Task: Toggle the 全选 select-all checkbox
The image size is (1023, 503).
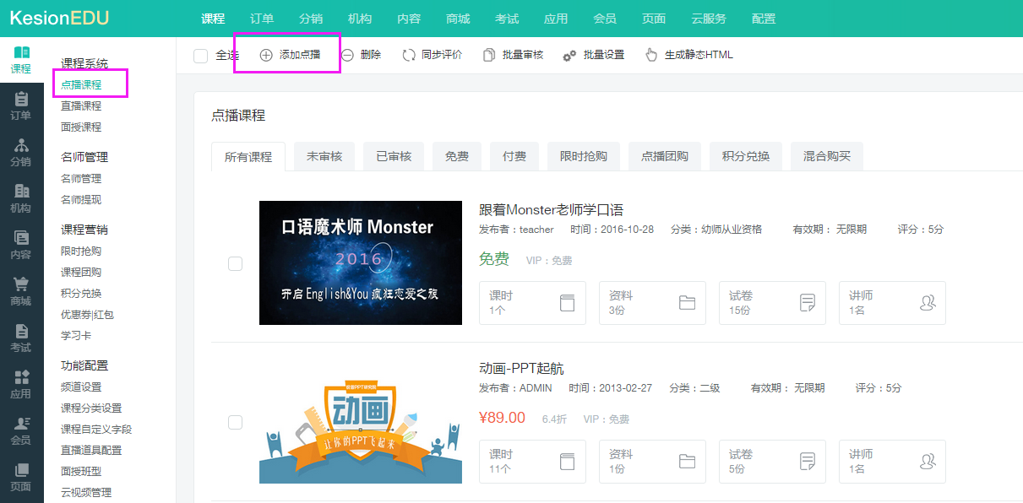Action: 200,56
